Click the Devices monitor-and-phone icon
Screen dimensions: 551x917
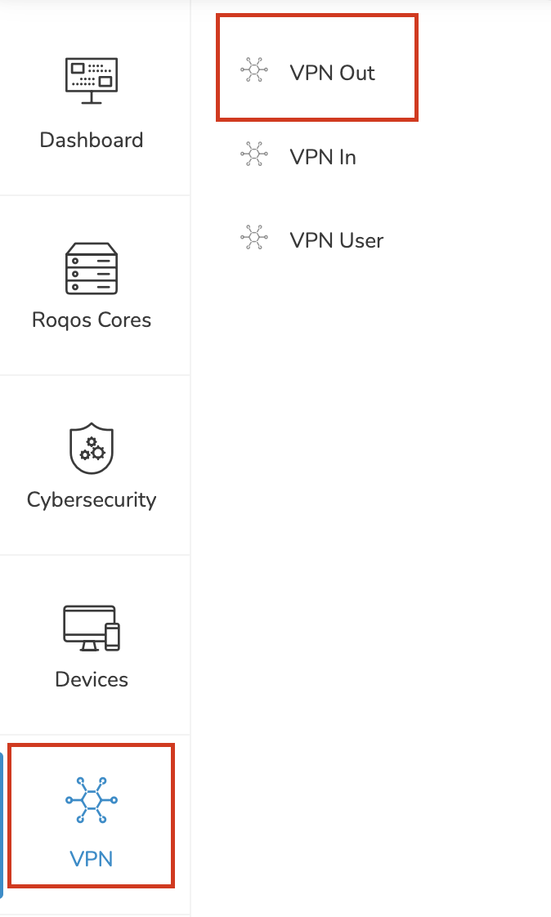pos(92,628)
